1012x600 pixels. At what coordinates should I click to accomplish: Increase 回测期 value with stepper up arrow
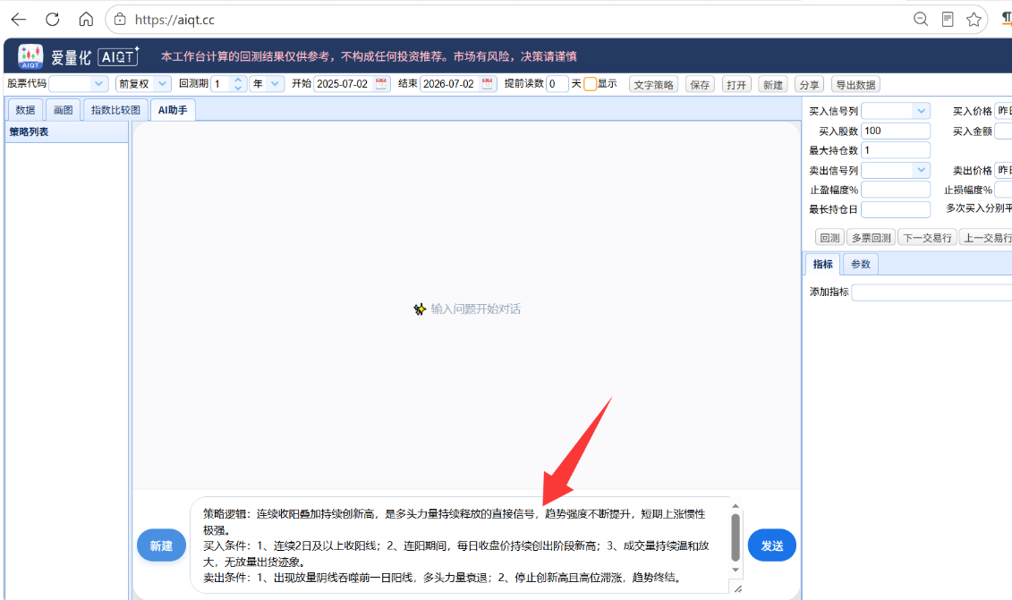(238, 80)
